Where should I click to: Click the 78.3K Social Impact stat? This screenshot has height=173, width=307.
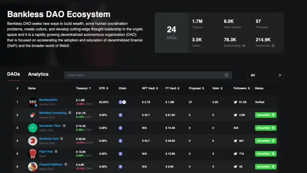pyautogui.click(x=234, y=42)
